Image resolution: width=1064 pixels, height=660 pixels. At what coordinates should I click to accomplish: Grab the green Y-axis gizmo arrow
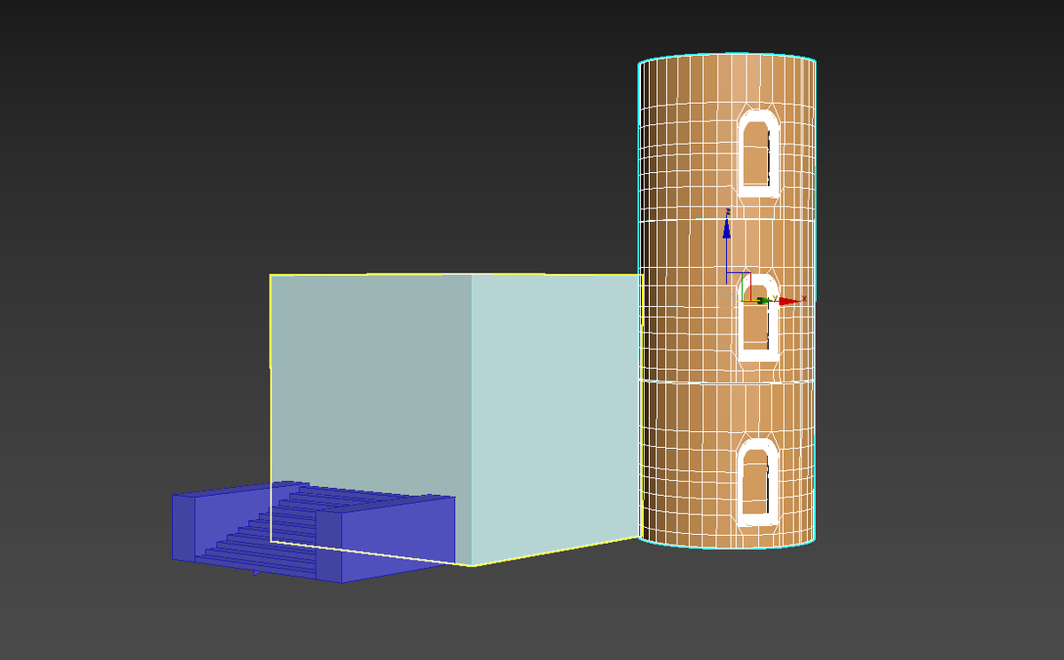(763, 302)
